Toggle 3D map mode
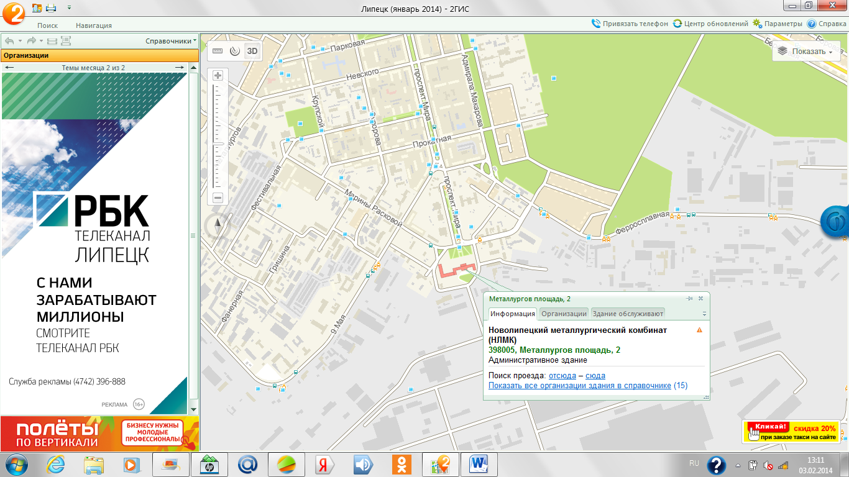 point(252,51)
